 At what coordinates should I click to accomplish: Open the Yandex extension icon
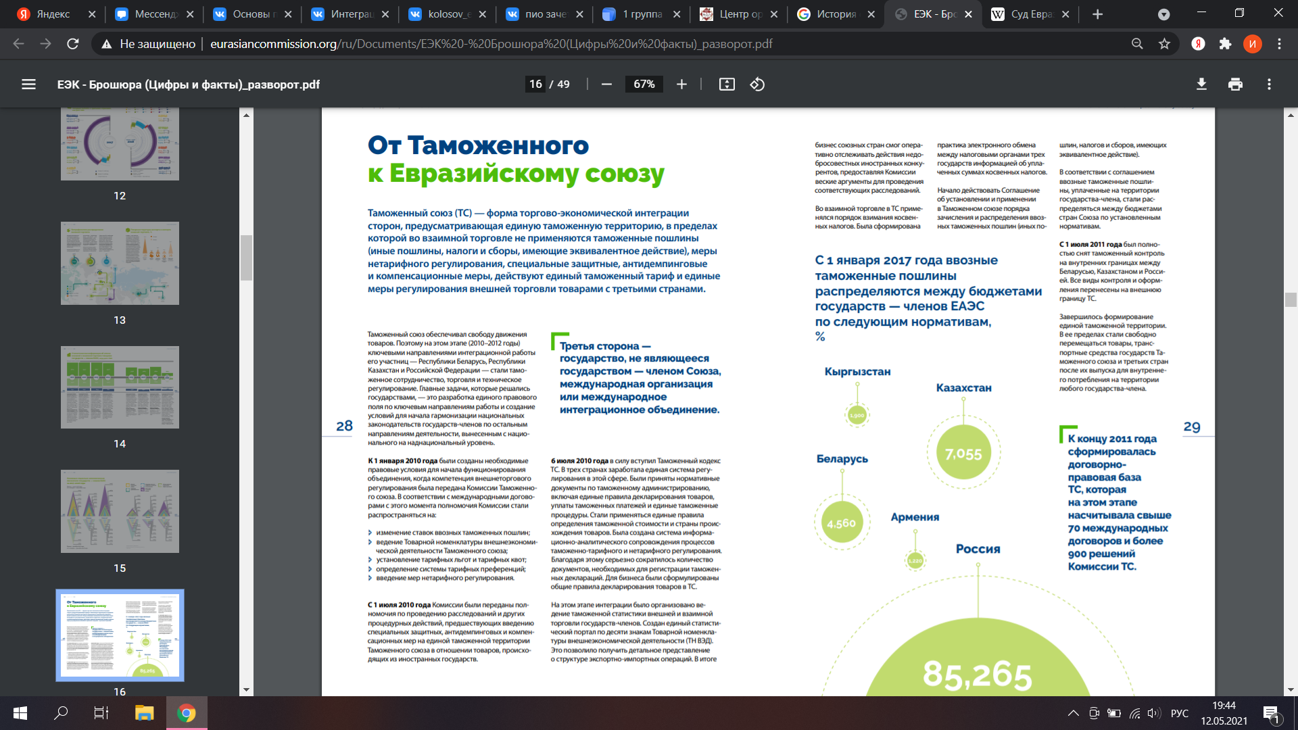pyautogui.click(x=1198, y=44)
